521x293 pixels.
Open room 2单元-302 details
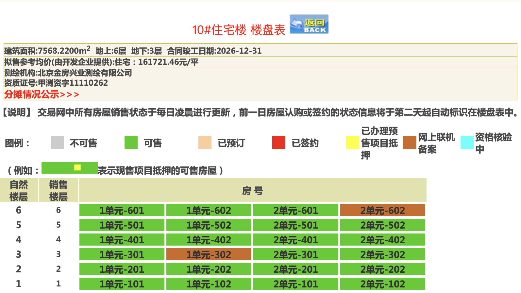382,254
